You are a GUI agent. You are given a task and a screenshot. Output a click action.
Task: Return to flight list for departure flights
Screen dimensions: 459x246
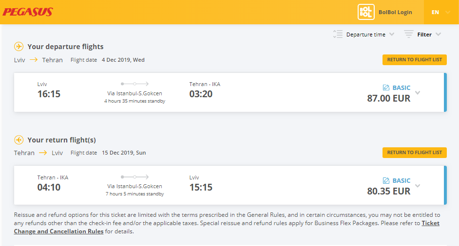pos(415,60)
